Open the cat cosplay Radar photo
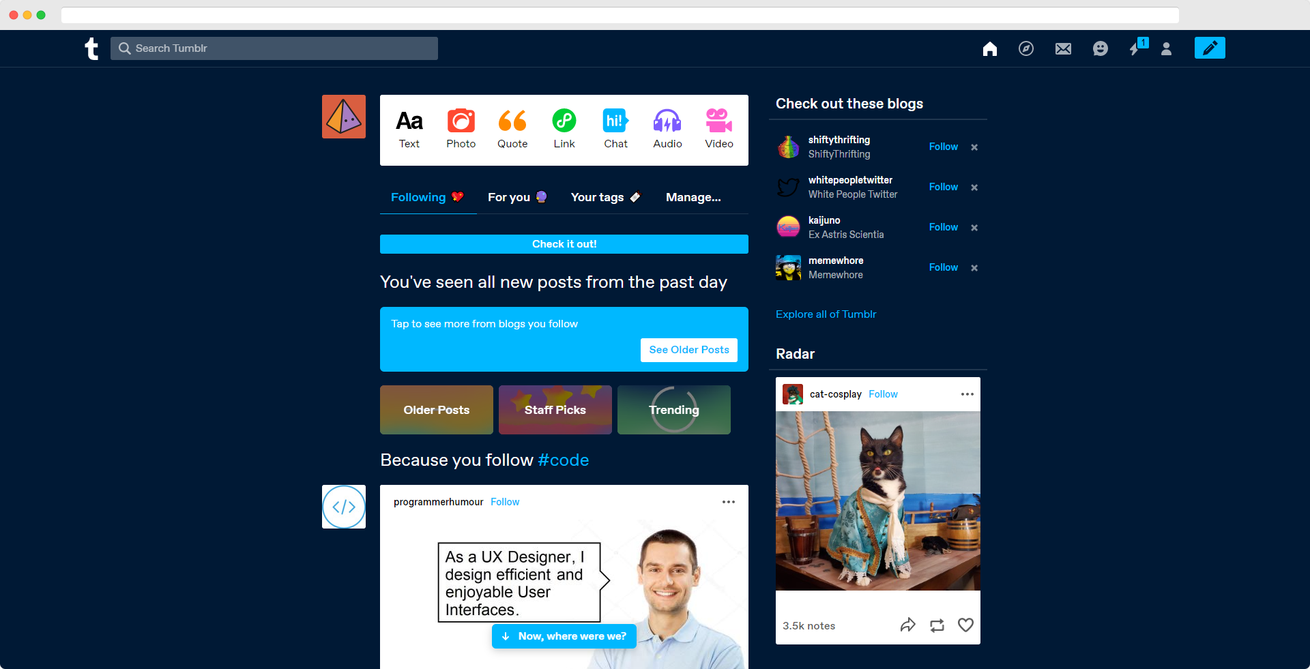This screenshot has height=669, width=1310. (878, 501)
